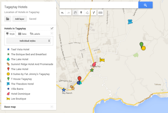Image resolution: width=168 pixels, height=113 pixels.
Task: Select Villa Ibarra in the list
Action: pos(17,89)
